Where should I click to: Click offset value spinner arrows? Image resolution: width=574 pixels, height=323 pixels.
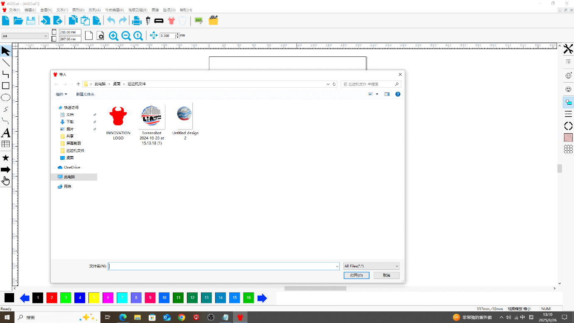178,36
